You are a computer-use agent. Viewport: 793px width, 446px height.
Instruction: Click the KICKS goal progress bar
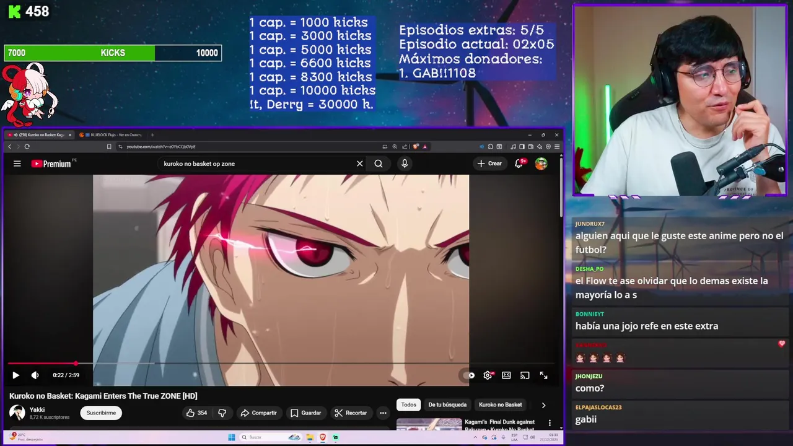(x=113, y=53)
